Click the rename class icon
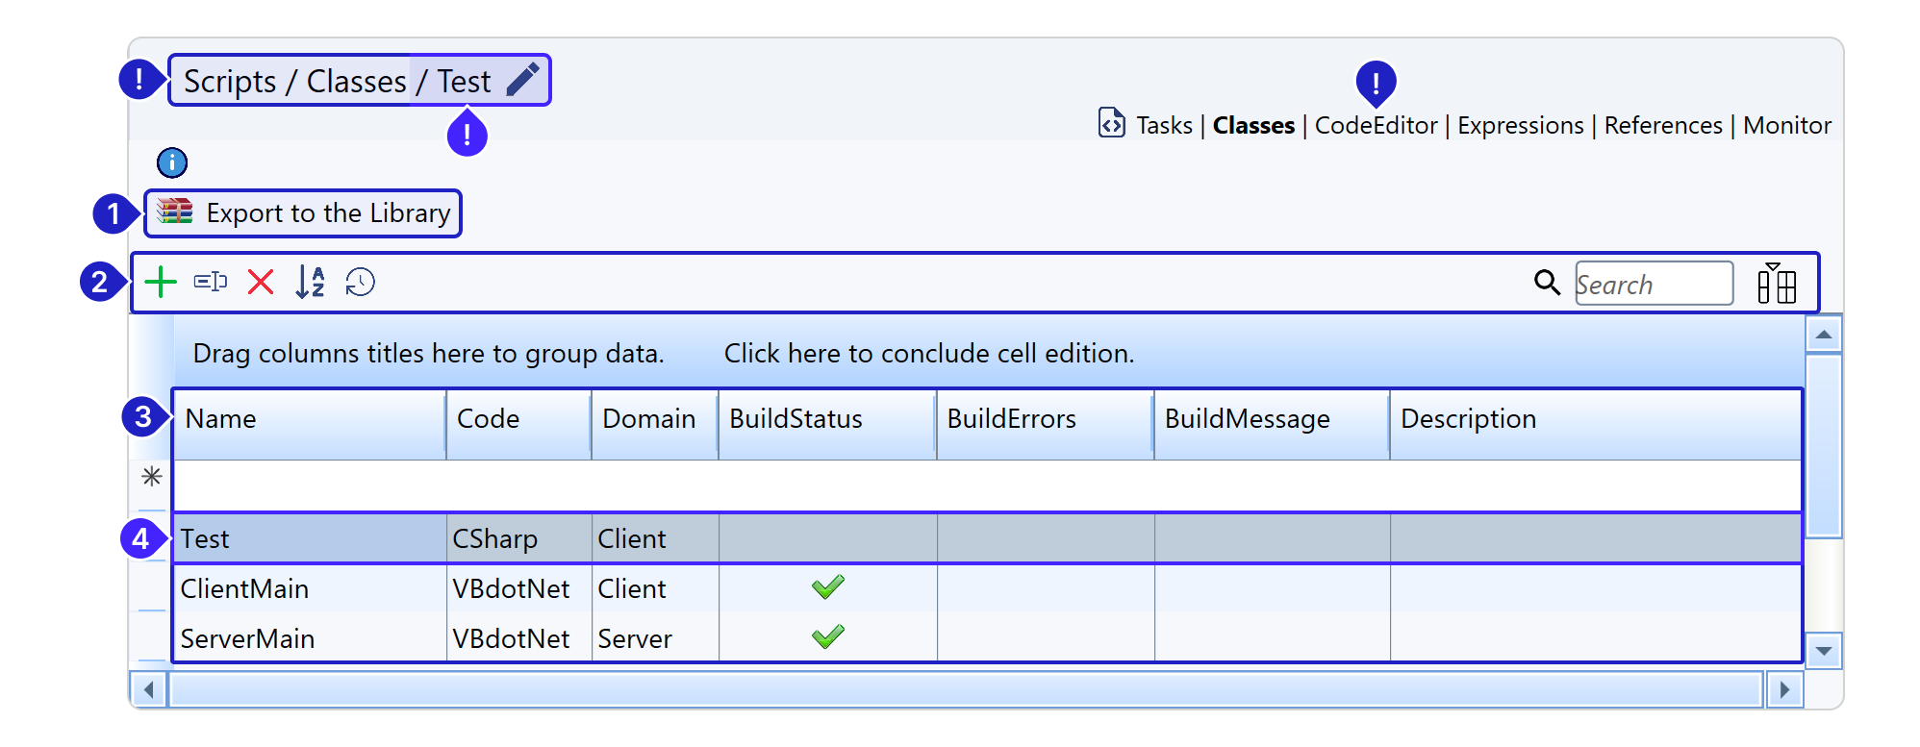 tap(211, 283)
